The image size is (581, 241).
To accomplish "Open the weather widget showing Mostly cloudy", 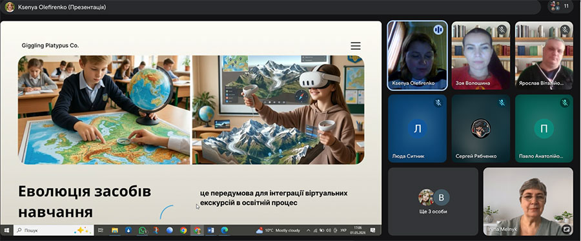I will click(278, 230).
